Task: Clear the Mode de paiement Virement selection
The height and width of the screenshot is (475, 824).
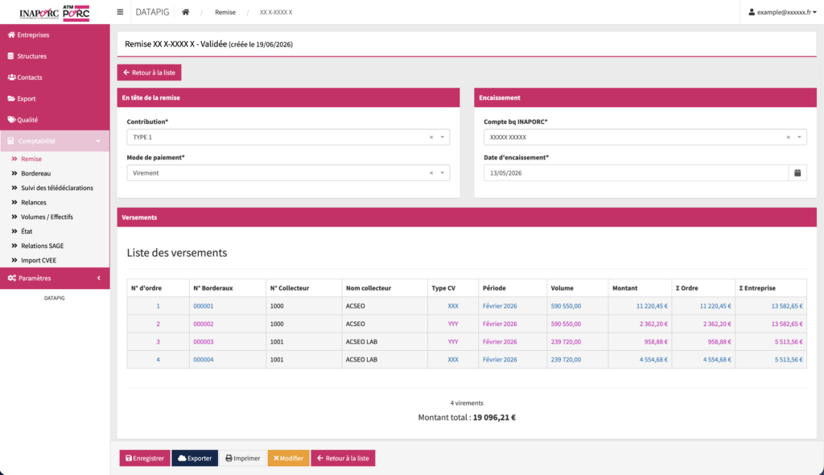Action: pyautogui.click(x=431, y=173)
